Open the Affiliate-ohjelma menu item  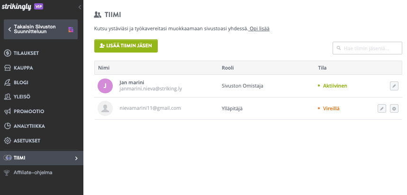(33, 173)
